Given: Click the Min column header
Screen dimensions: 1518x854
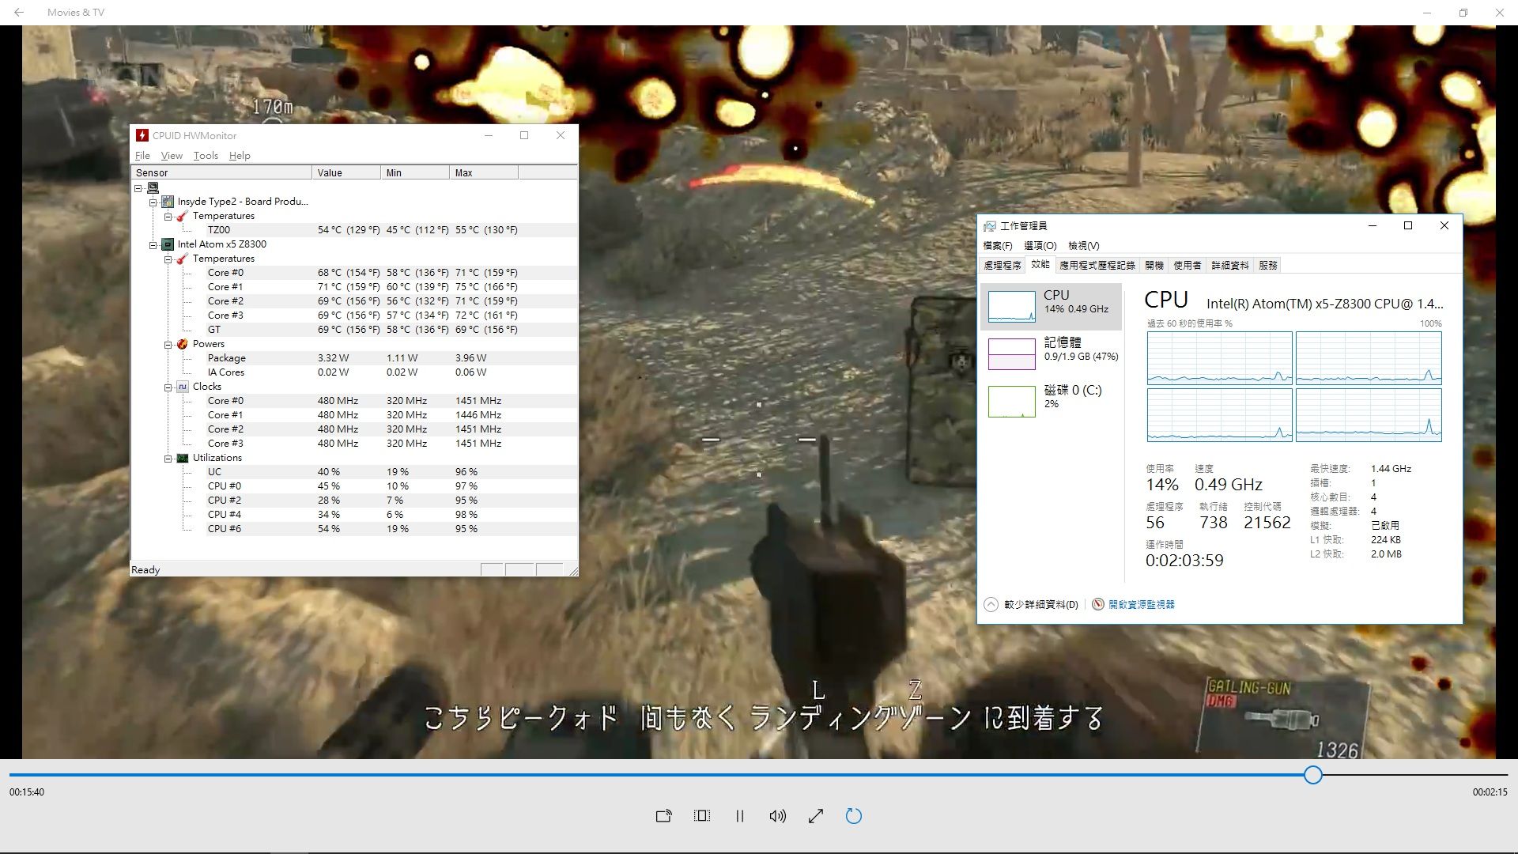Looking at the screenshot, I should point(415,172).
